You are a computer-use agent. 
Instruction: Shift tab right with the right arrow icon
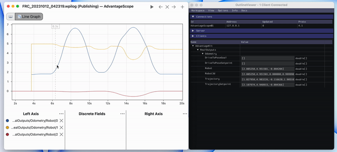(174, 7)
